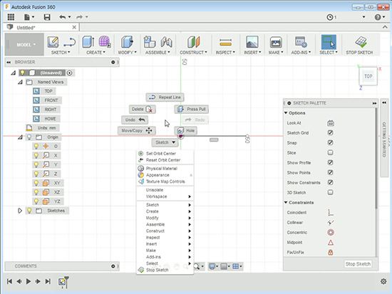
Task: Click the Move/Copy marking menu button
Action: pyautogui.click(x=137, y=130)
